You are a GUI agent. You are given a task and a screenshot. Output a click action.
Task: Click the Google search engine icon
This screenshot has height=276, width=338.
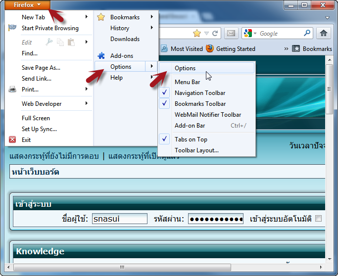[248, 33]
